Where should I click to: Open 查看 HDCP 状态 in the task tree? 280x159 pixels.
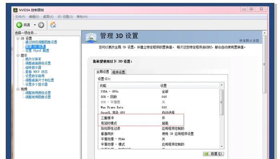(x=36, y=72)
